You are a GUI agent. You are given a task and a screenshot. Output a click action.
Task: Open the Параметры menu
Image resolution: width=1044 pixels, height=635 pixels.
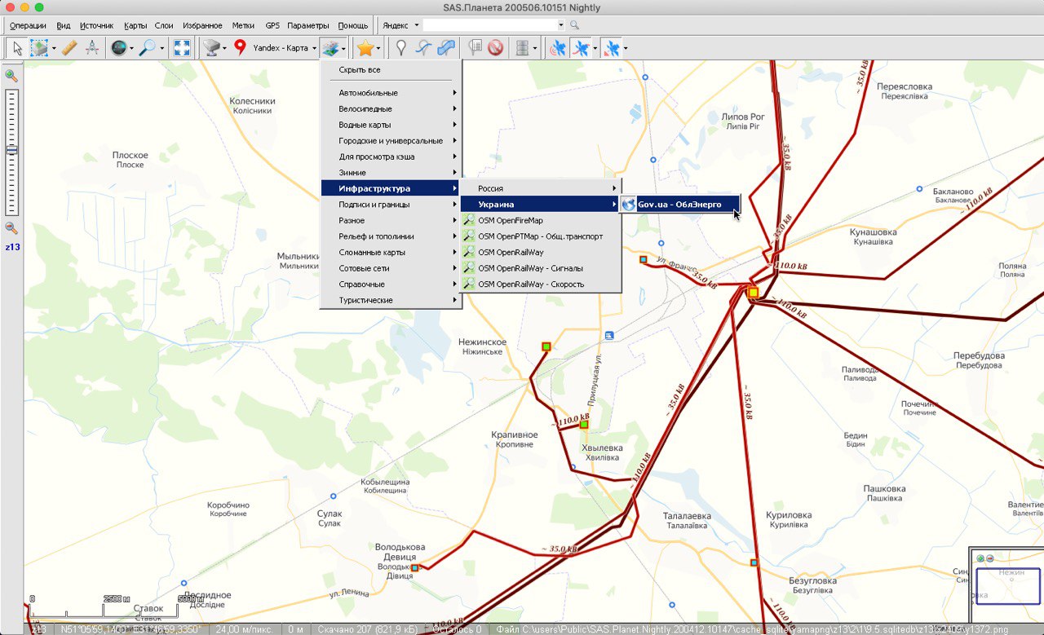click(308, 25)
